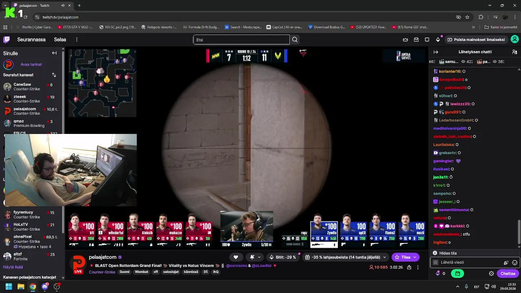Viewport: 521px width, 293px height.
Task: Click the search magnifier button
Action: (x=295, y=39)
